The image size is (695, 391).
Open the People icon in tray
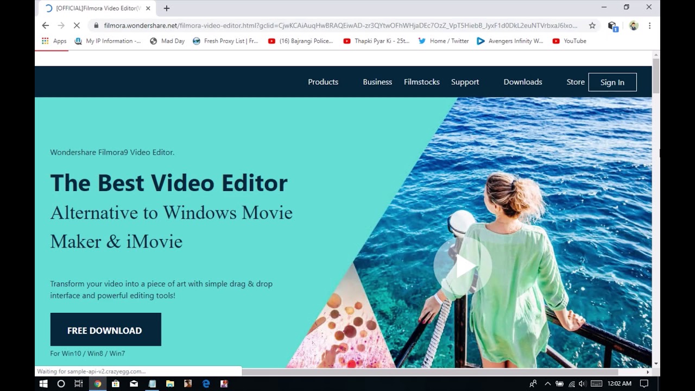(533, 383)
